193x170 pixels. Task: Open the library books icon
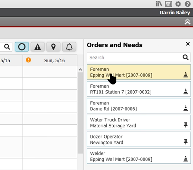[x=159, y=4]
